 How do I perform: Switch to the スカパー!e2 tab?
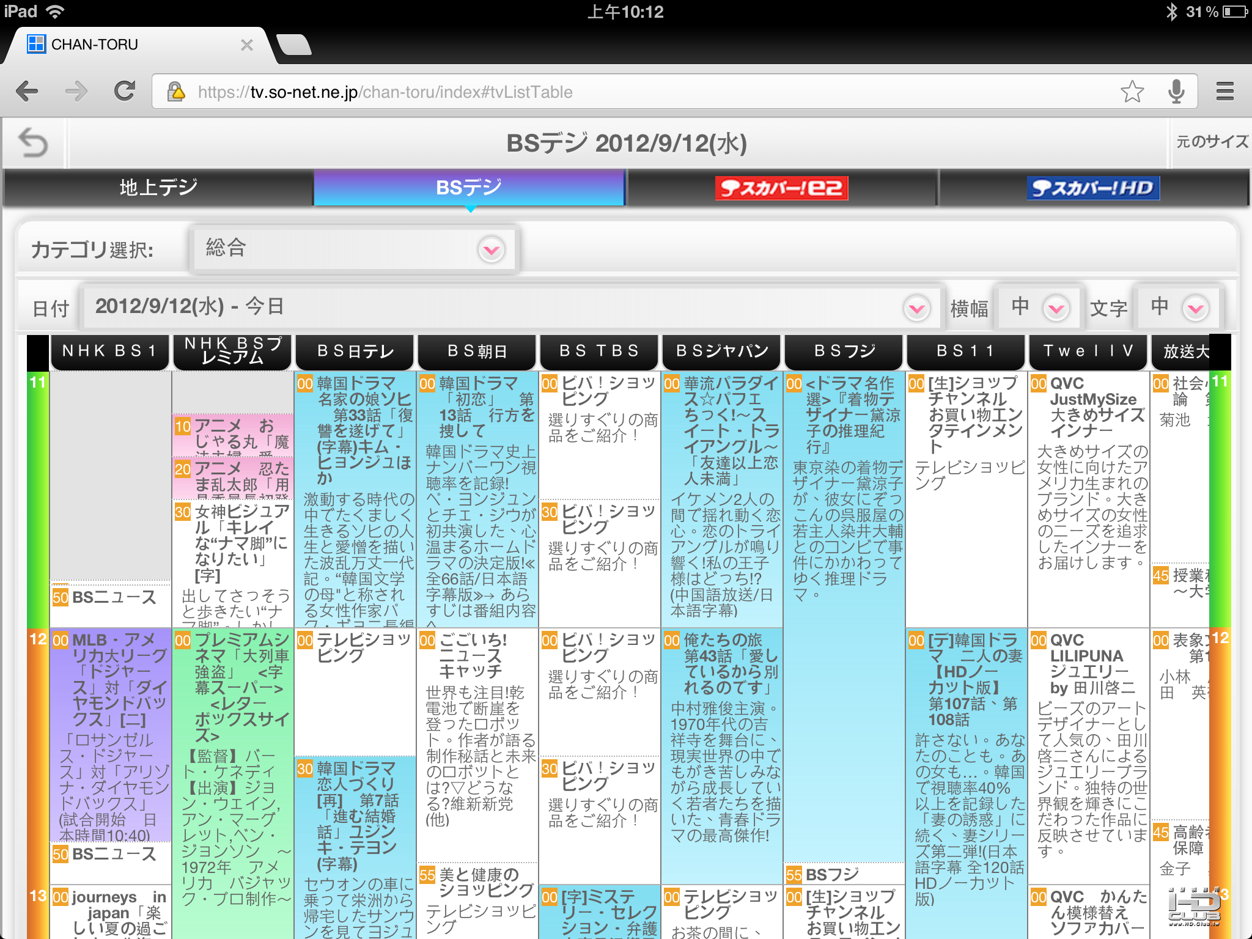pos(781,188)
